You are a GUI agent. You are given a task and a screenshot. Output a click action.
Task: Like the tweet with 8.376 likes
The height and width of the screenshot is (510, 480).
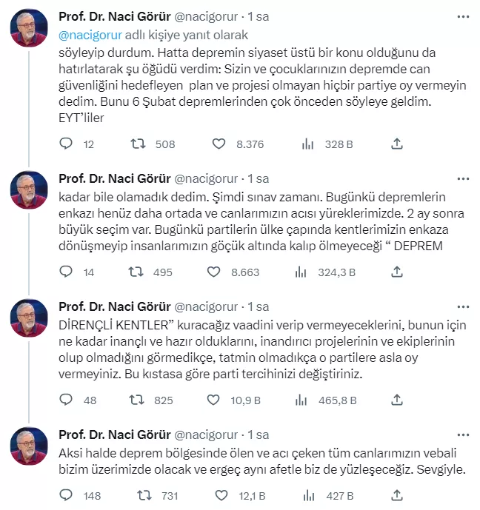coord(219,144)
